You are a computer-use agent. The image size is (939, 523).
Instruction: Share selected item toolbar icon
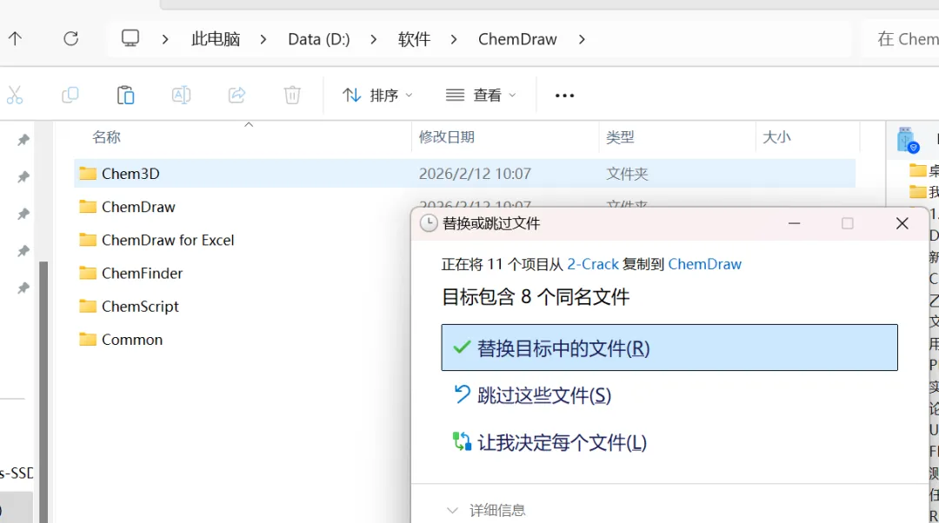click(236, 95)
